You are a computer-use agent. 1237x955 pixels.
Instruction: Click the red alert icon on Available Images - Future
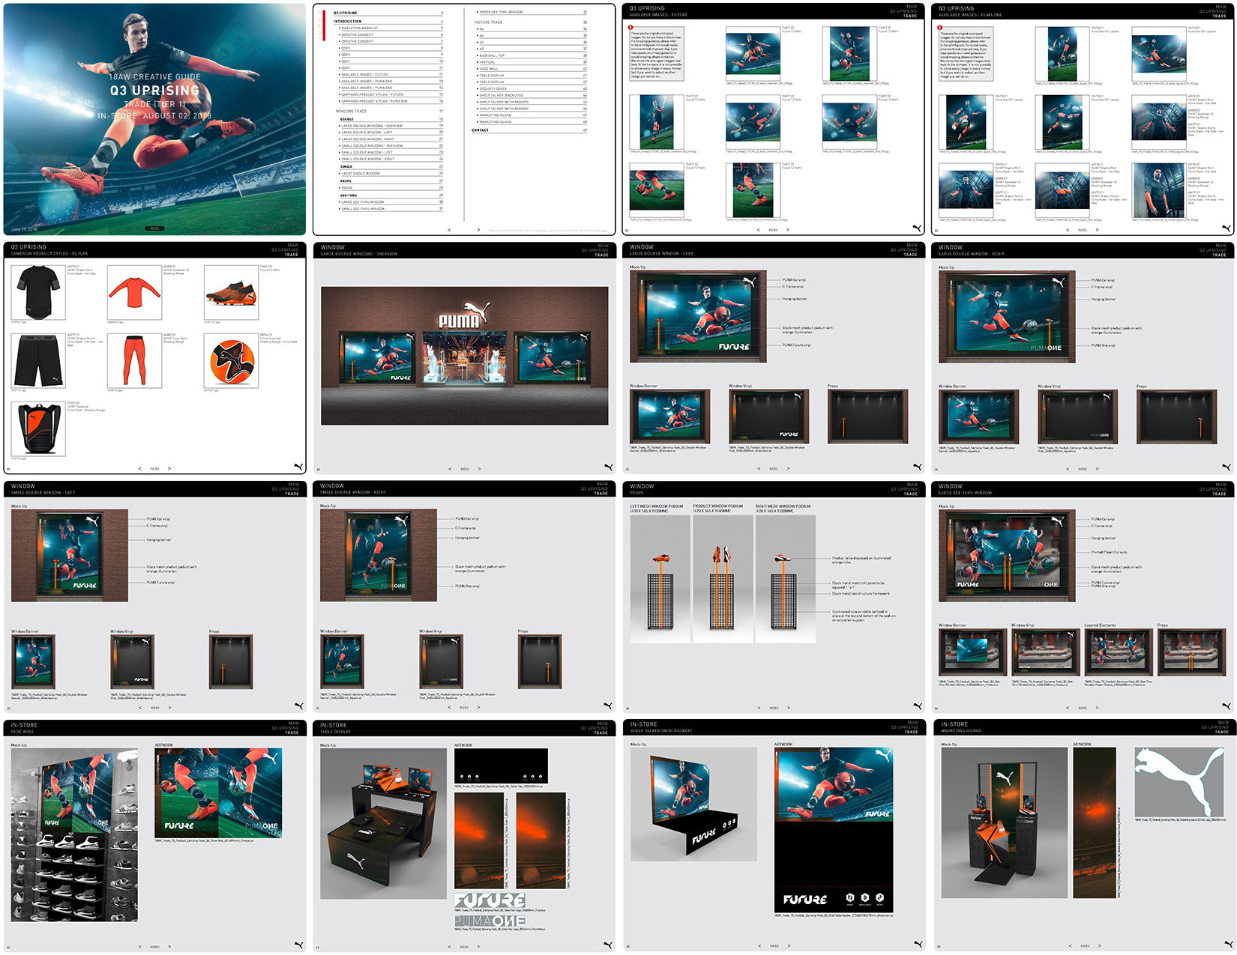[x=631, y=28]
